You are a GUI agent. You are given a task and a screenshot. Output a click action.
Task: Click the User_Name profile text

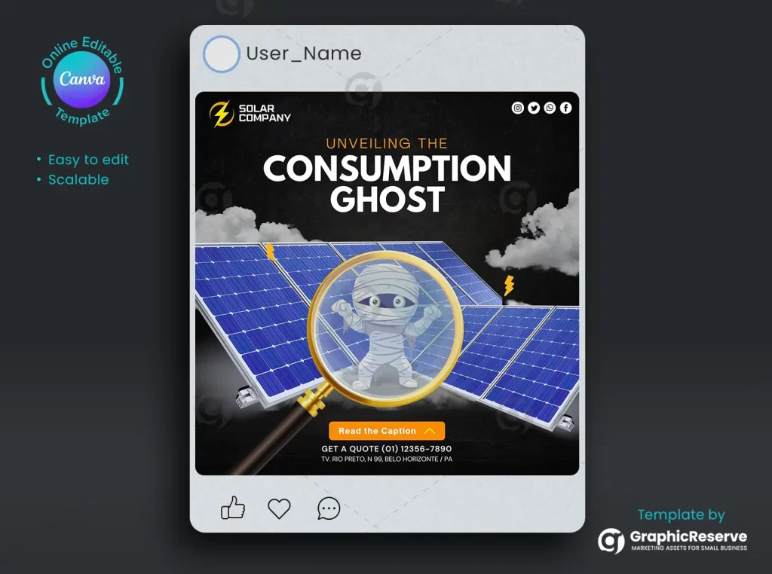pyautogui.click(x=304, y=53)
